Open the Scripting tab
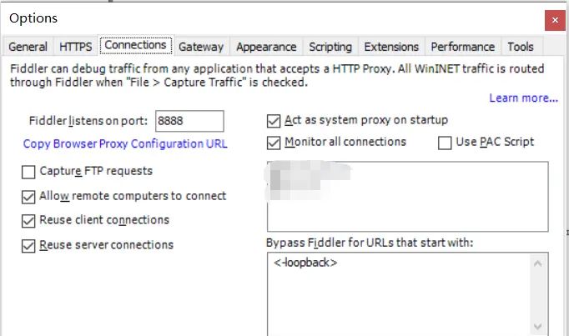This screenshot has height=336, width=569. tap(330, 47)
